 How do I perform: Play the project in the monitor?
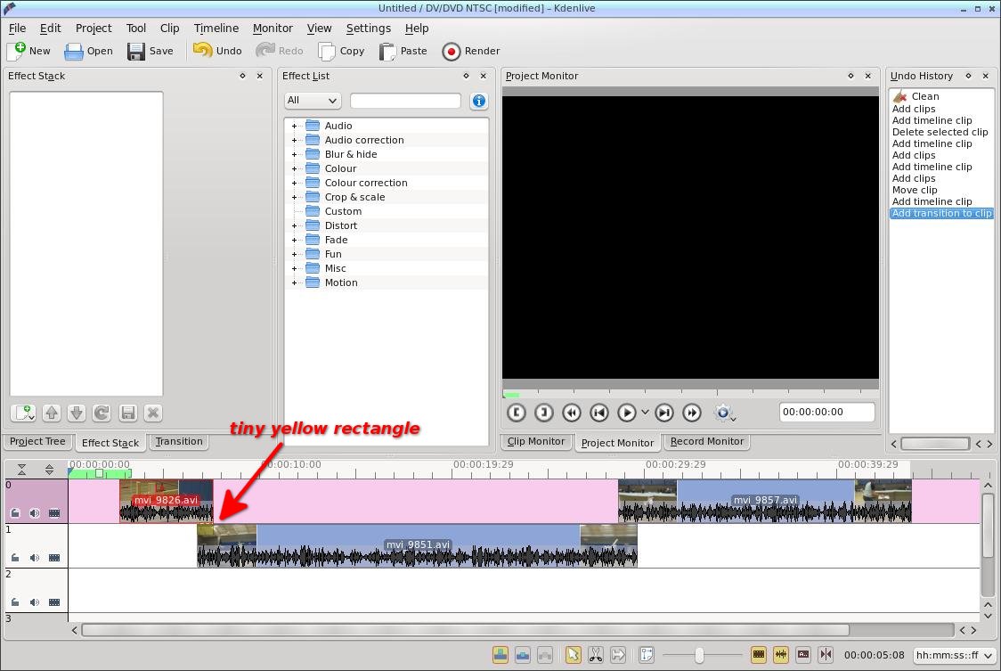coord(627,413)
